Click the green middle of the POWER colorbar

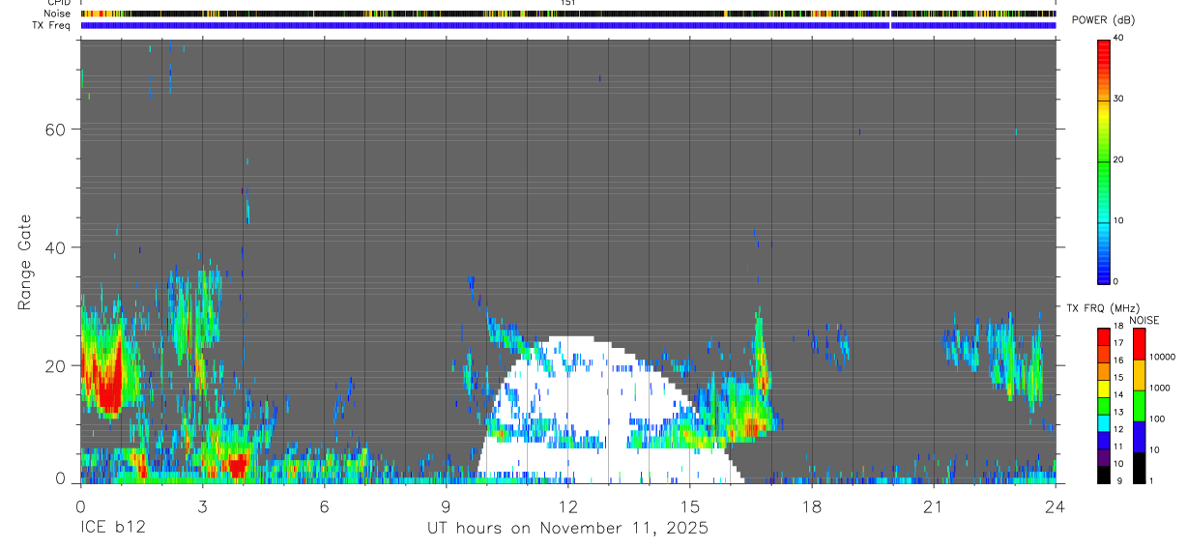click(x=1103, y=164)
